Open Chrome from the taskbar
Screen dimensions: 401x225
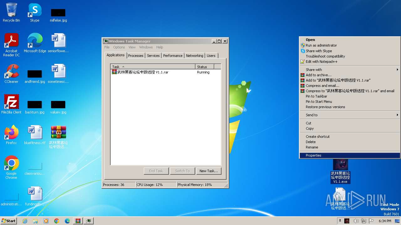click(57, 221)
